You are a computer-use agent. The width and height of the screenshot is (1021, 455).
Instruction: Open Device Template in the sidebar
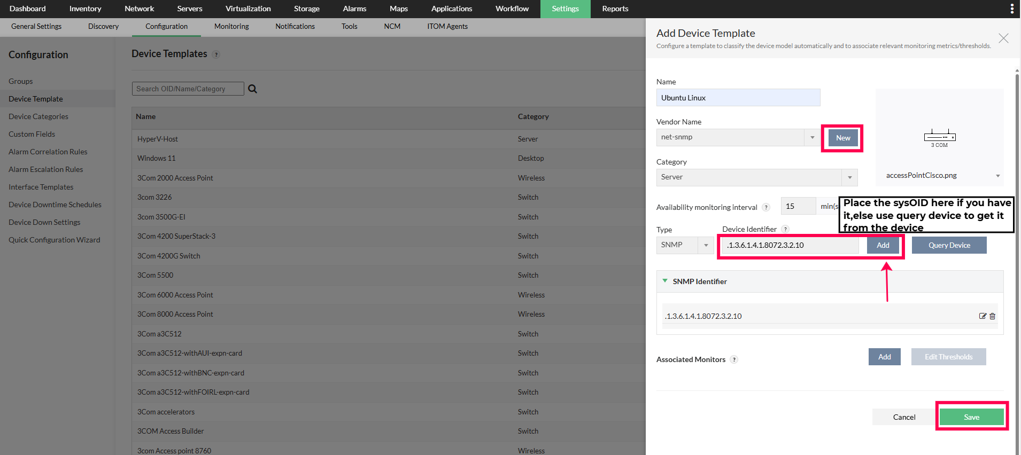(36, 99)
